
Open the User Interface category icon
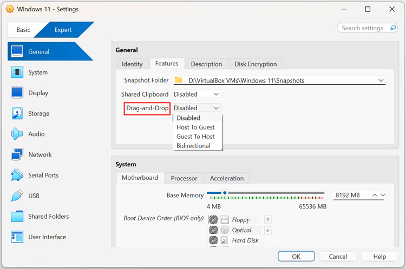[x=17, y=237]
